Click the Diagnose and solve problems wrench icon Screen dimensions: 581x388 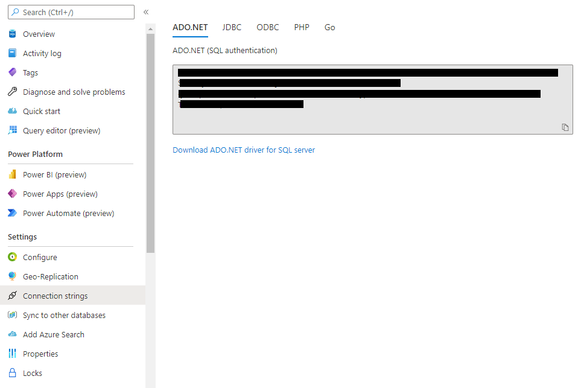12,92
